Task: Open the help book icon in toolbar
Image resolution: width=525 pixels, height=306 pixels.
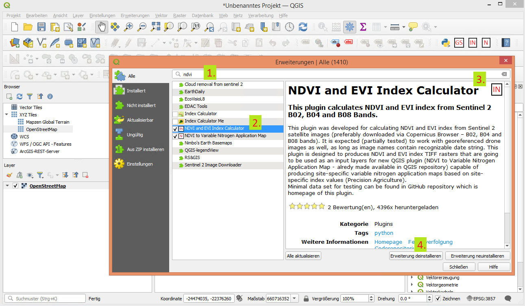Action: pyautogui.click(x=506, y=42)
